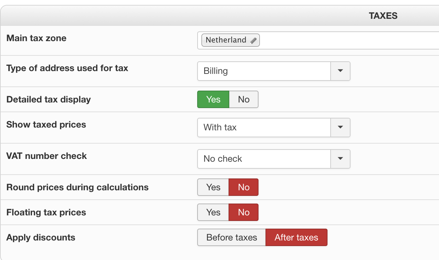Click the TAXES section header
The width and height of the screenshot is (439, 260).
click(x=383, y=16)
